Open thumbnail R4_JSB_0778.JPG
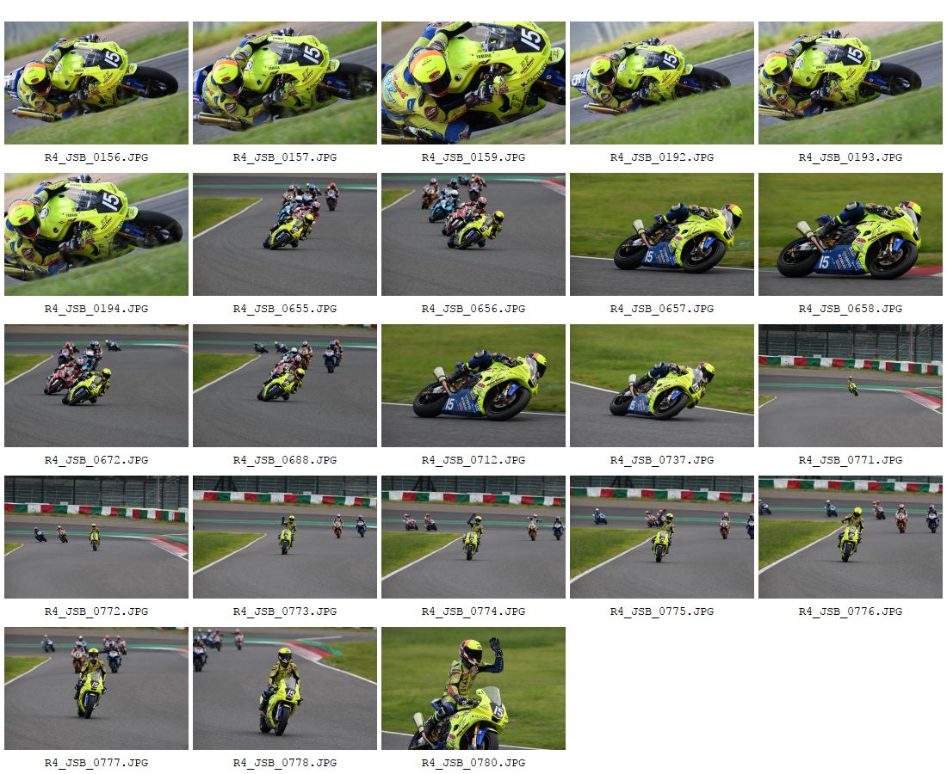Image resolution: width=947 pixels, height=774 pixels. click(285, 688)
